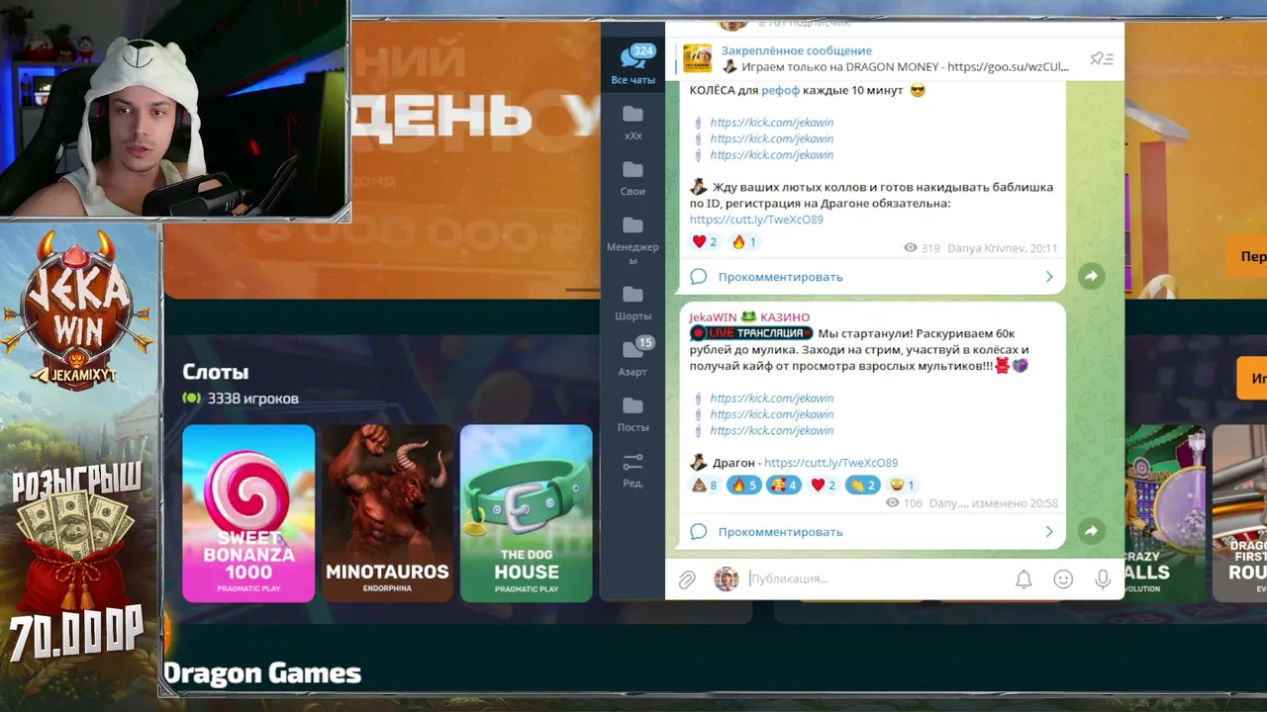
Task: Open the Minotauros slot thumbnail
Action: click(387, 513)
